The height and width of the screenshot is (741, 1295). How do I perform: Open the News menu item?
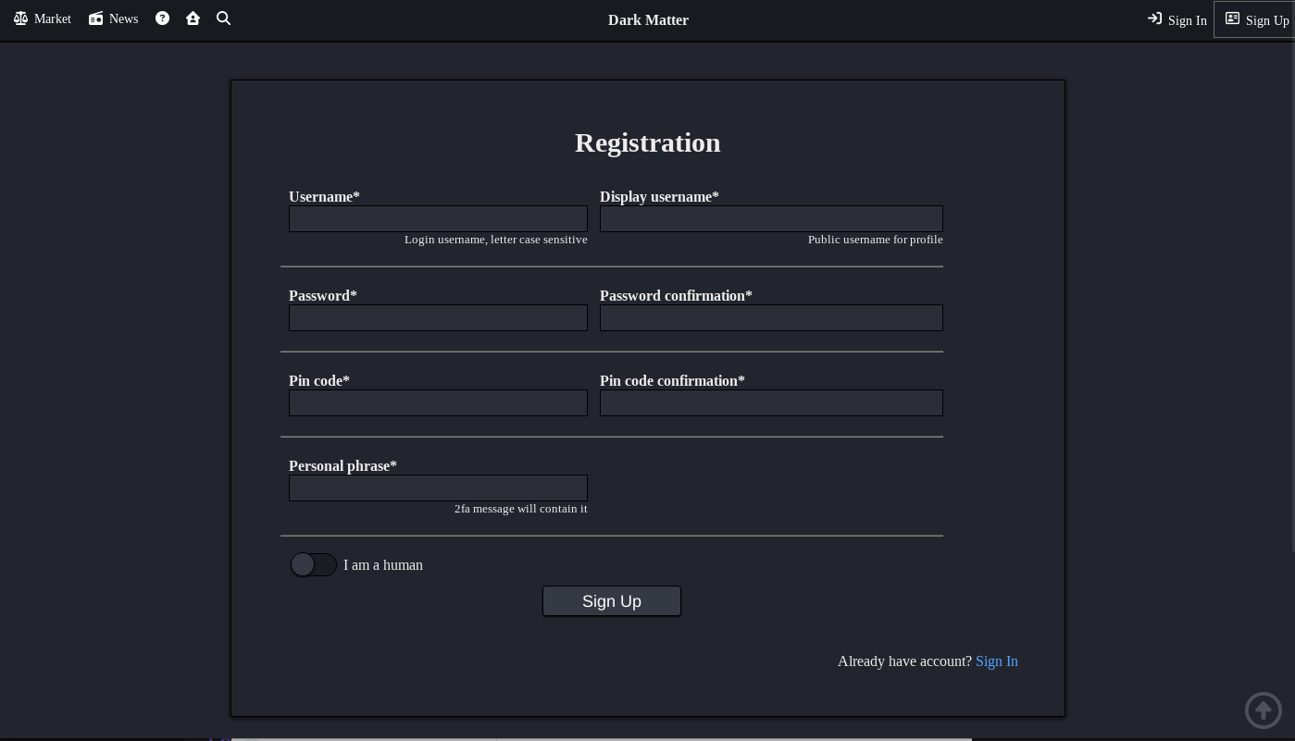pyautogui.click(x=123, y=19)
